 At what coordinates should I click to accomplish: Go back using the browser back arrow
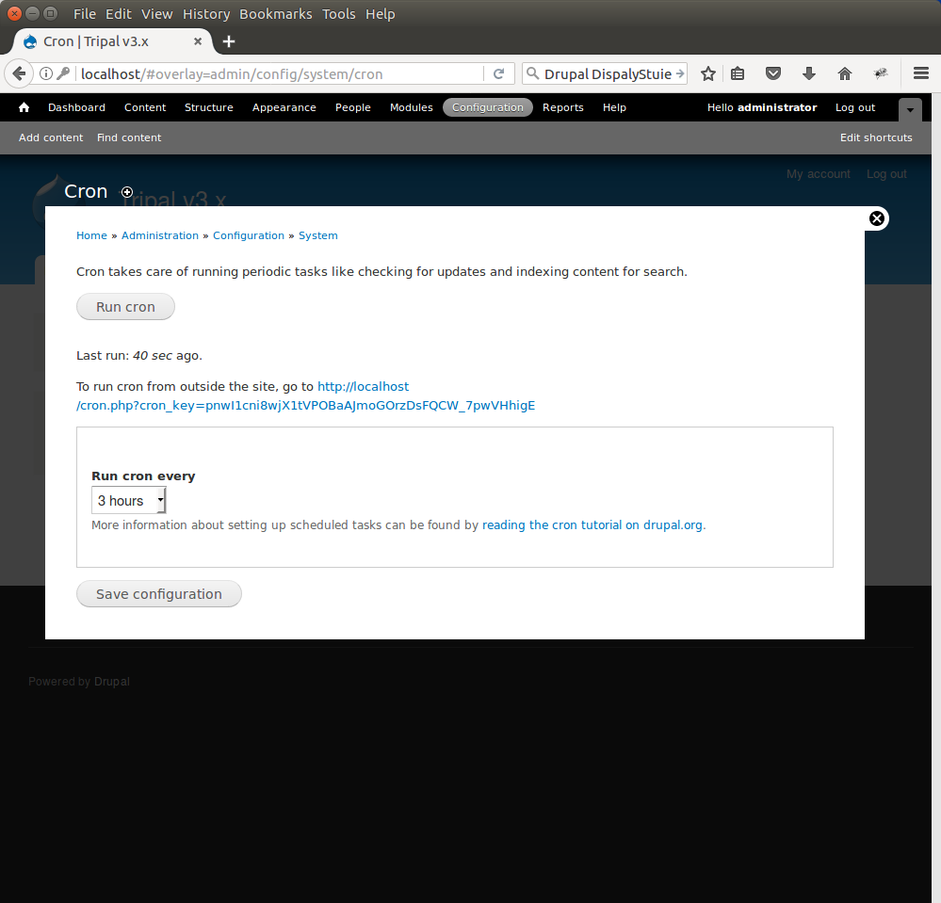[x=19, y=73]
